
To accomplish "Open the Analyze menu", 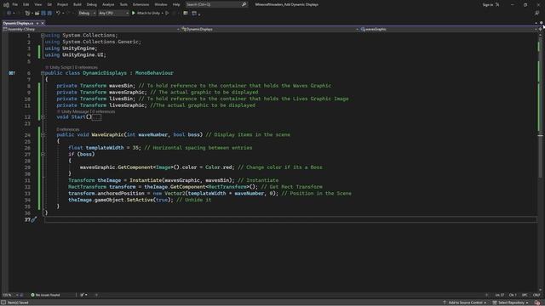I will tap(108, 4).
